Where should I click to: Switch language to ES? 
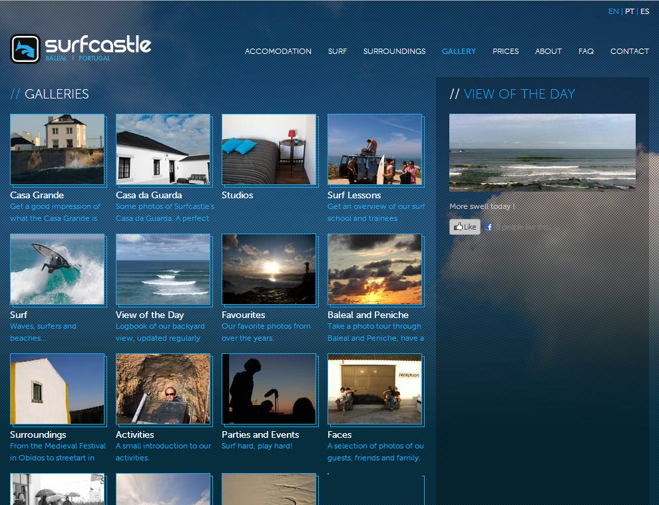tap(645, 11)
